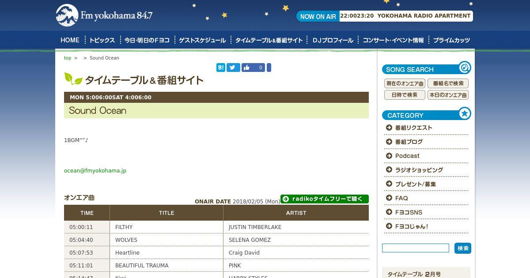Click song title BEAUTIFUL TRAUMA
This screenshot has height=278, width=530.
(x=142, y=266)
